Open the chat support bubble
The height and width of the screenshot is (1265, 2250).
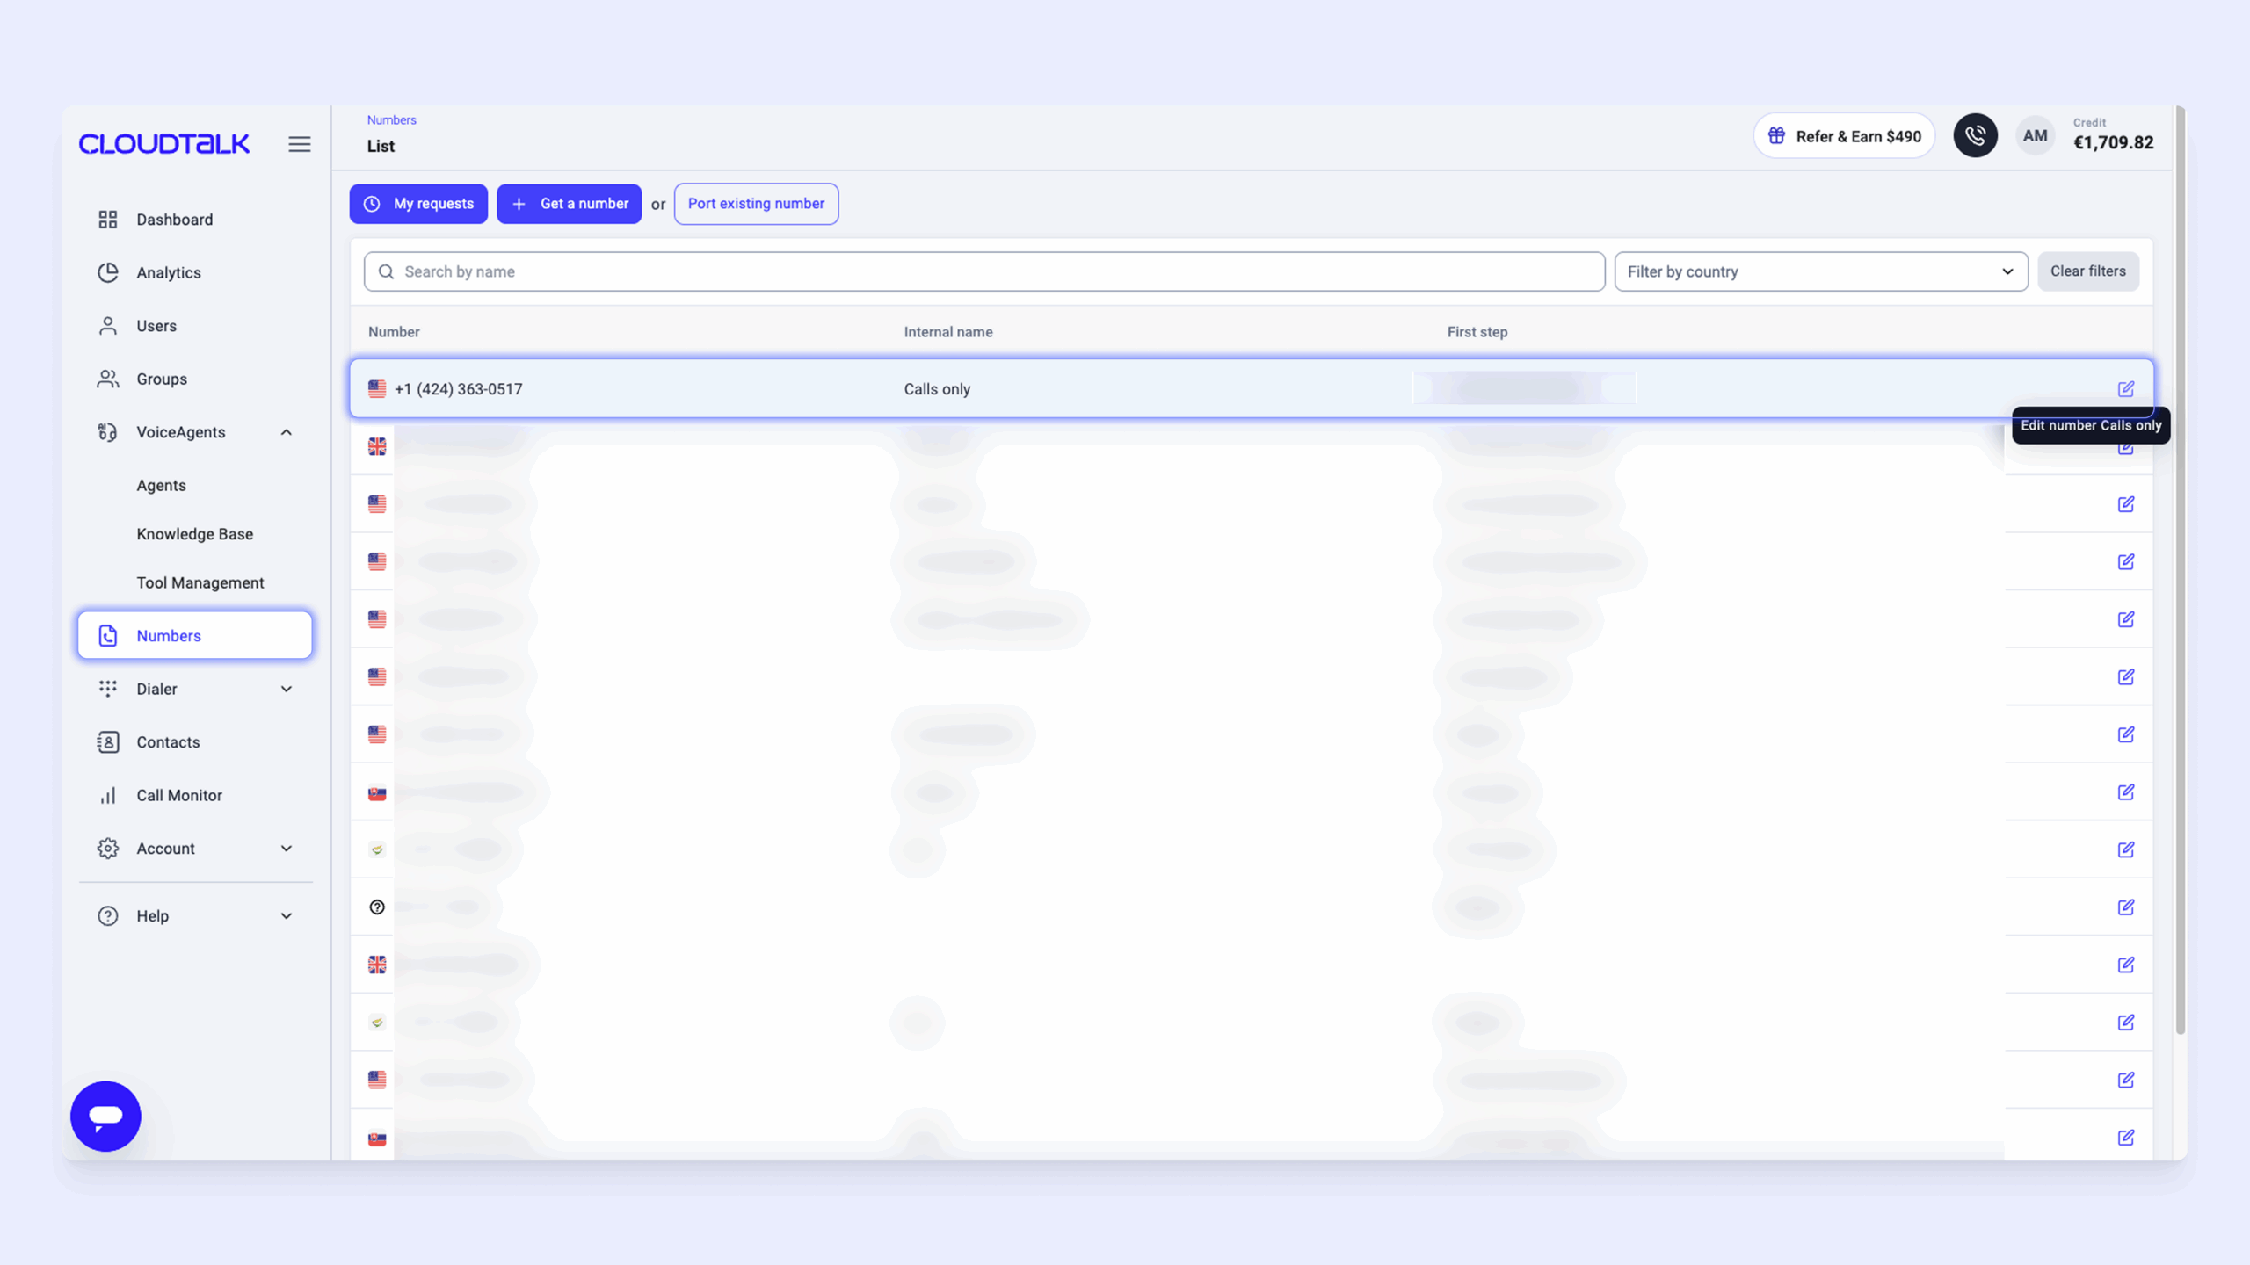pos(105,1116)
